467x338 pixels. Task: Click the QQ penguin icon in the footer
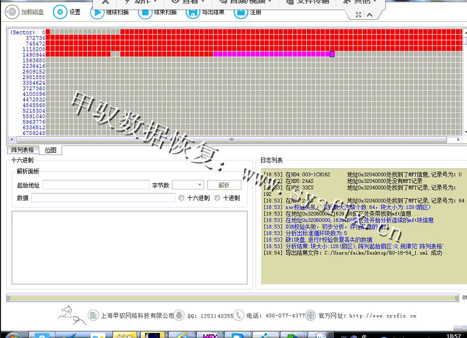click(179, 315)
